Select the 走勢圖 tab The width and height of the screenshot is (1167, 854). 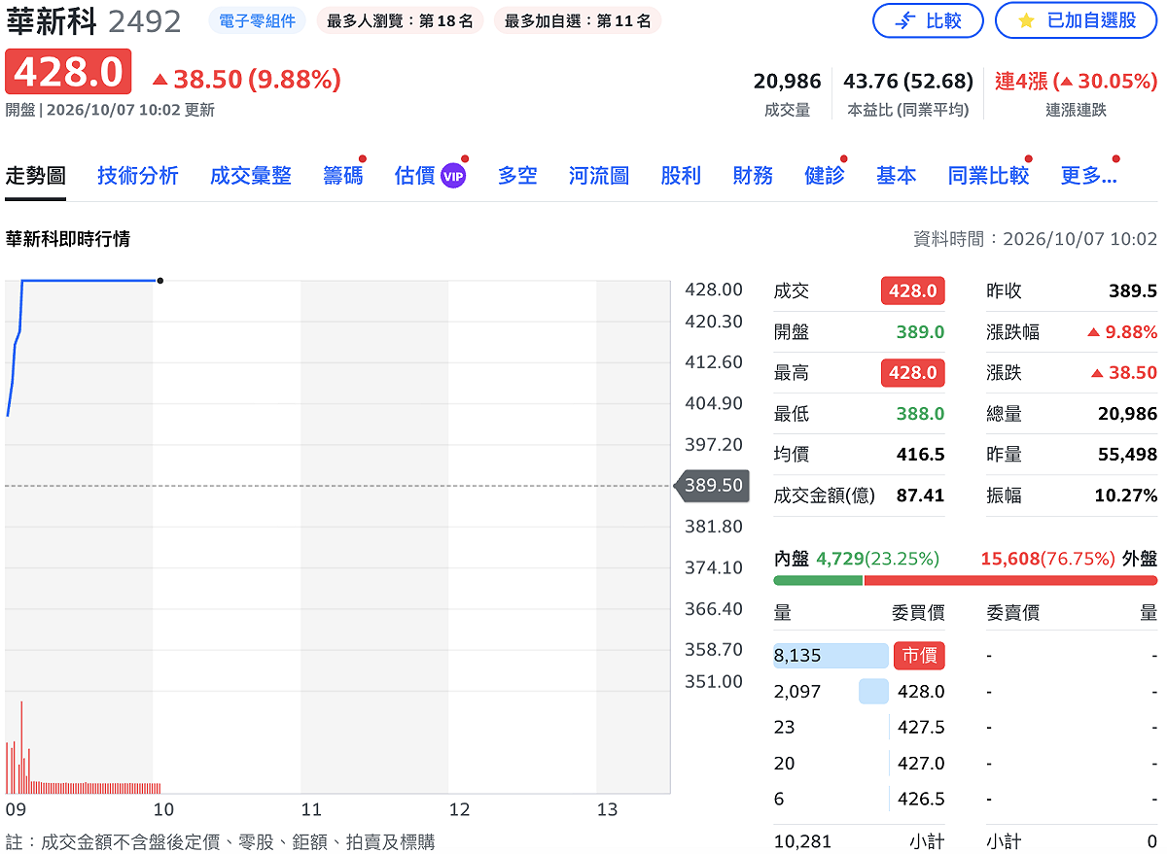[36, 176]
